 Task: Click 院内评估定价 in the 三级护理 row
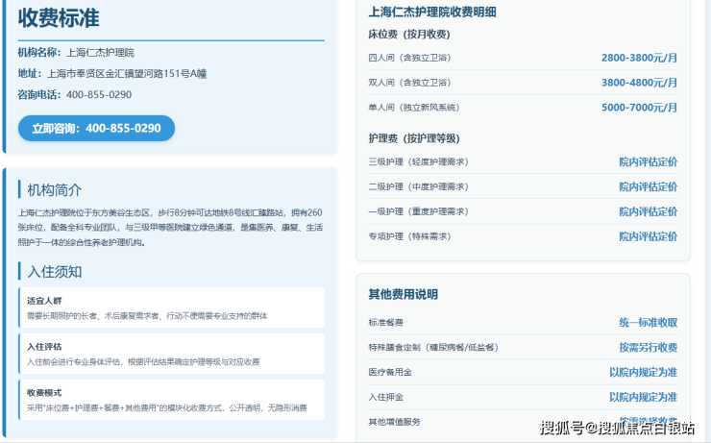[x=649, y=161]
